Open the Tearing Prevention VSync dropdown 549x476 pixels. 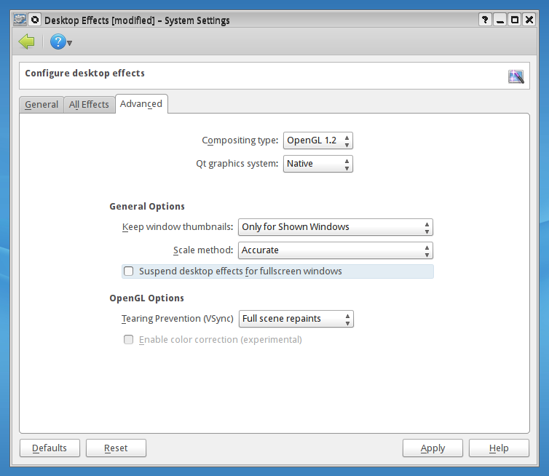tap(296, 319)
